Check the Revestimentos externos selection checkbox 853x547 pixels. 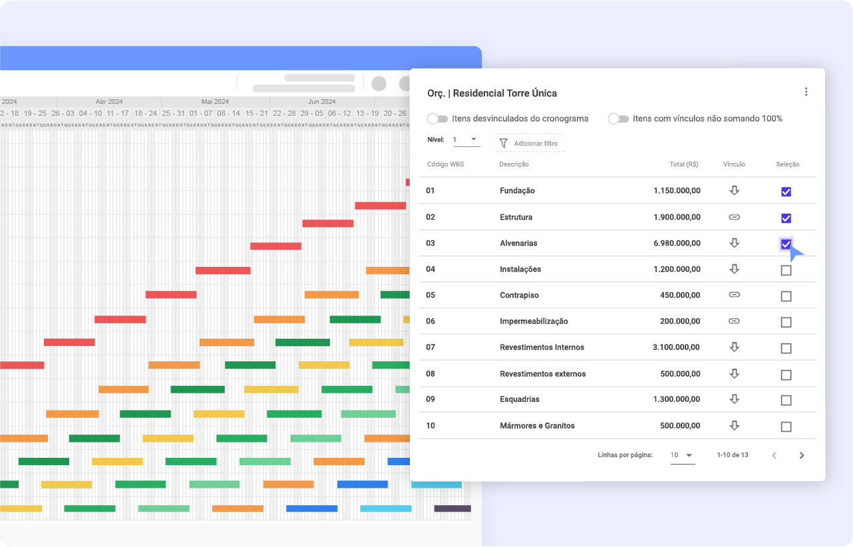pos(786,375)
